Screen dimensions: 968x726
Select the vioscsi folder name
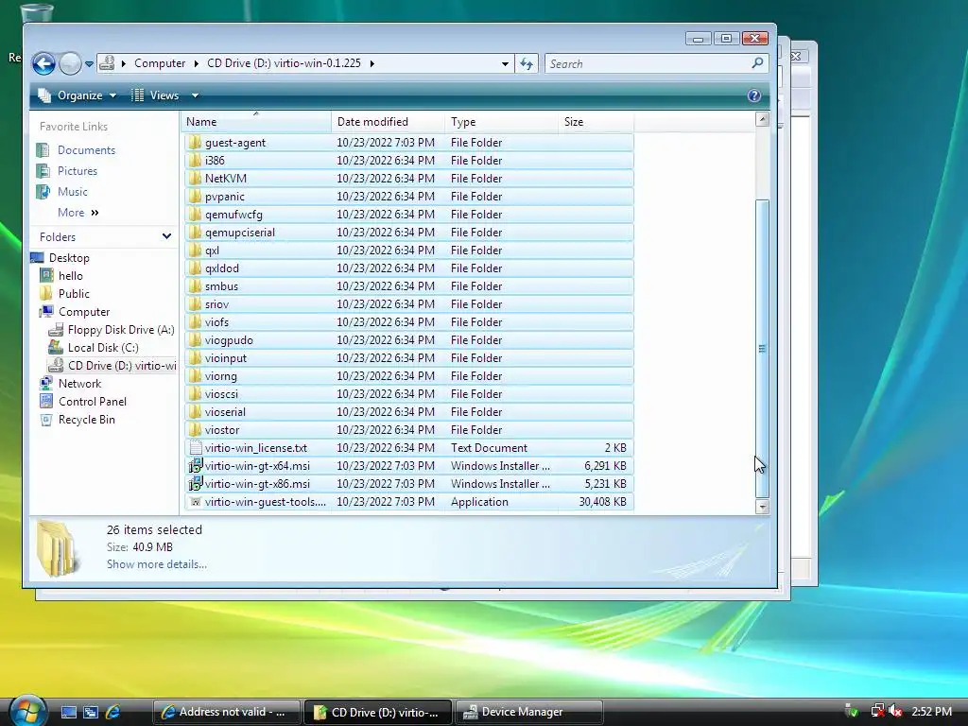221,394
